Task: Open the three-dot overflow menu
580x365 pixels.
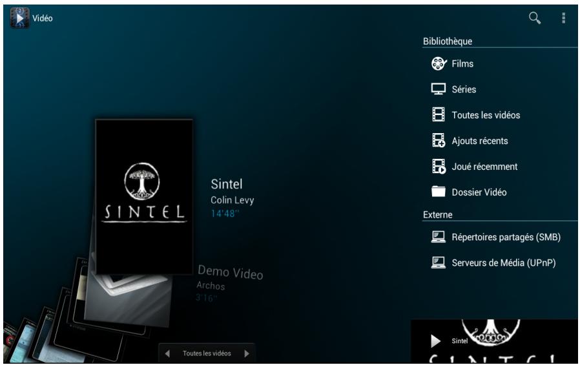Action: (x=563, y=17)
